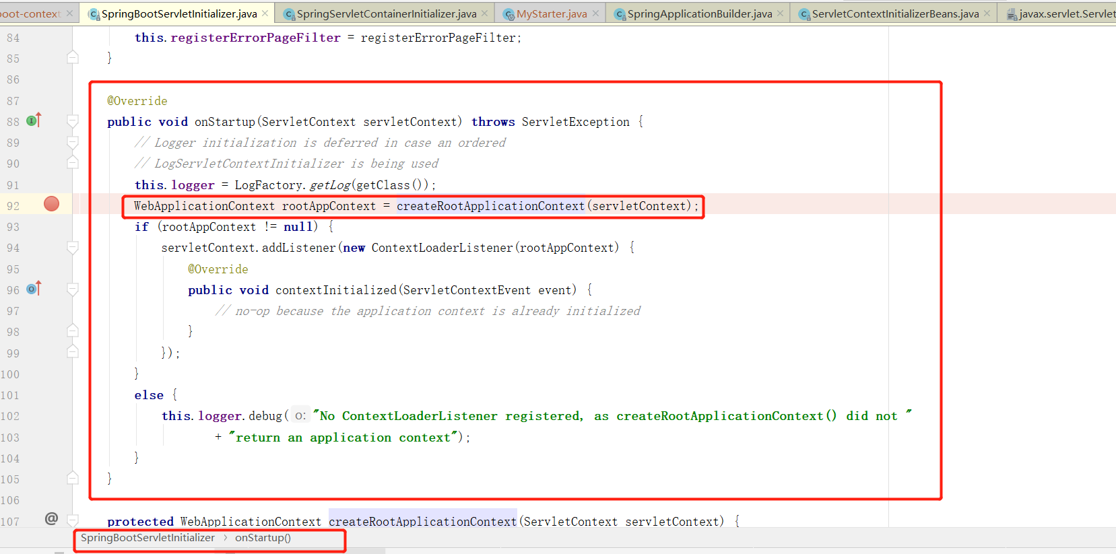Click the @ gutter icon on line 107
This screenshot has height=554, width=1116.
pyautogui.click(x=51, y=518)
